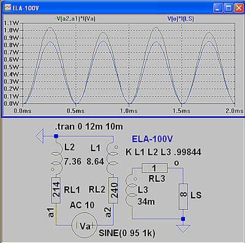Select the blue ELA-100V schematic title text
The width and height of the screenshot is (245, 243).
[x=153, y=139]
